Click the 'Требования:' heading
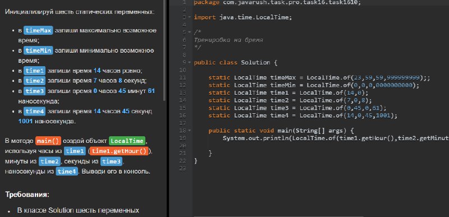This screenshot has width=449, height=217. [28, 195]
